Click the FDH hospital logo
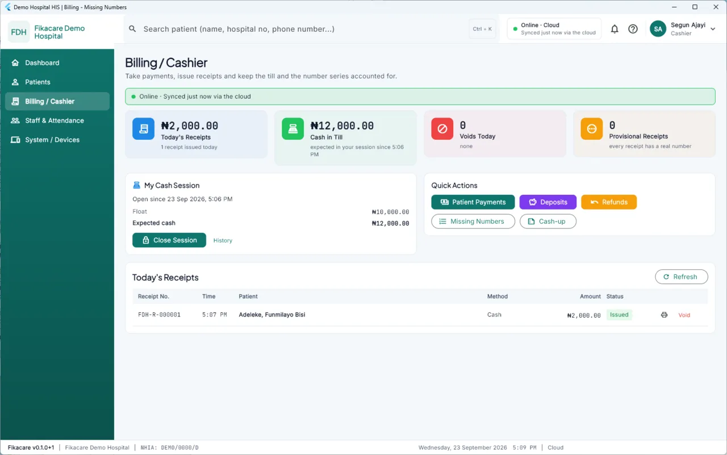Image resolution: width=727 pixels, height=455 pixels. click(x=19, y=32)
